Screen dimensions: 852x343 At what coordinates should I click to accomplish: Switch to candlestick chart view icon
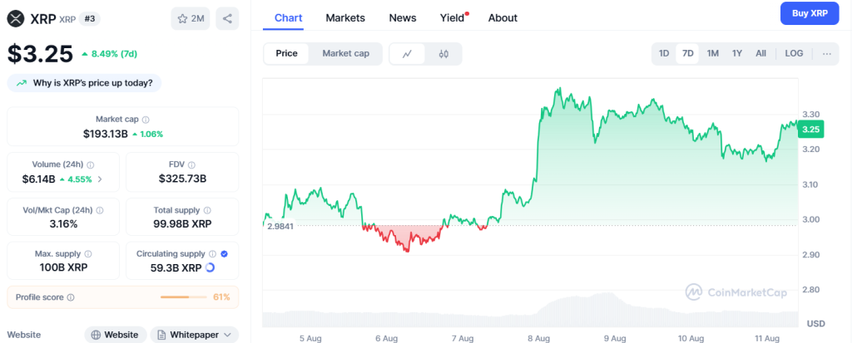[443, 54]
